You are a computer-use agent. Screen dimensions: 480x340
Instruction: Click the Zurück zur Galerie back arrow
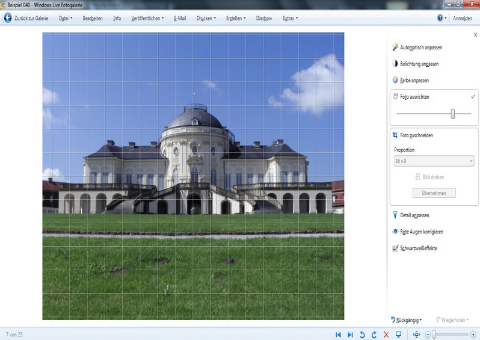coord(8,18)
